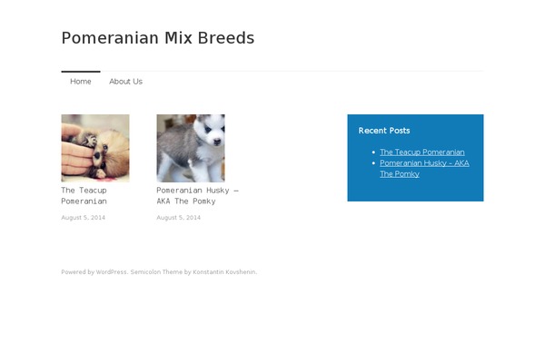The image size is (545, 363).
Task: Click the bullet beside The Teacup Pomeranian link
Action: pyautogui.click(x=373, y=152)
